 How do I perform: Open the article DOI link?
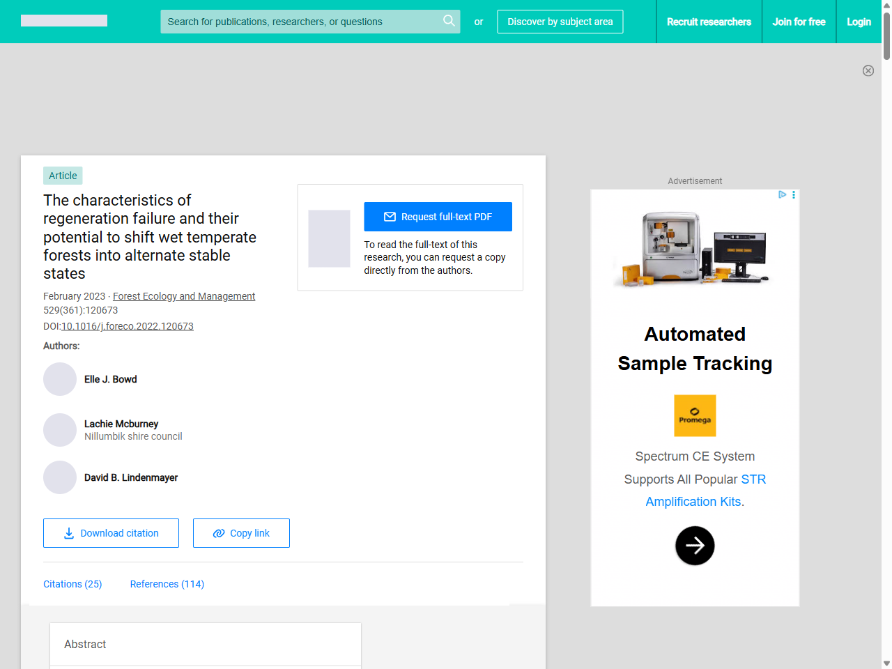pyautogui.click(x=128, y=326)
